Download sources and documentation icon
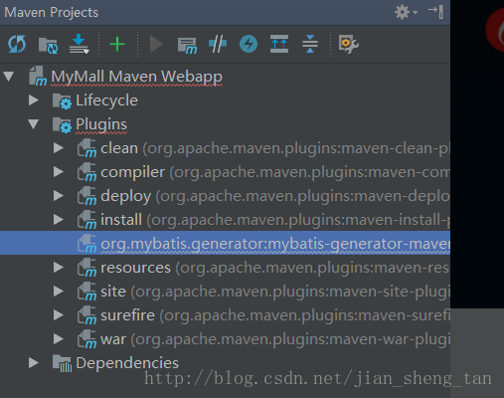This screenshot has height=398, width=504. point(79,44)
